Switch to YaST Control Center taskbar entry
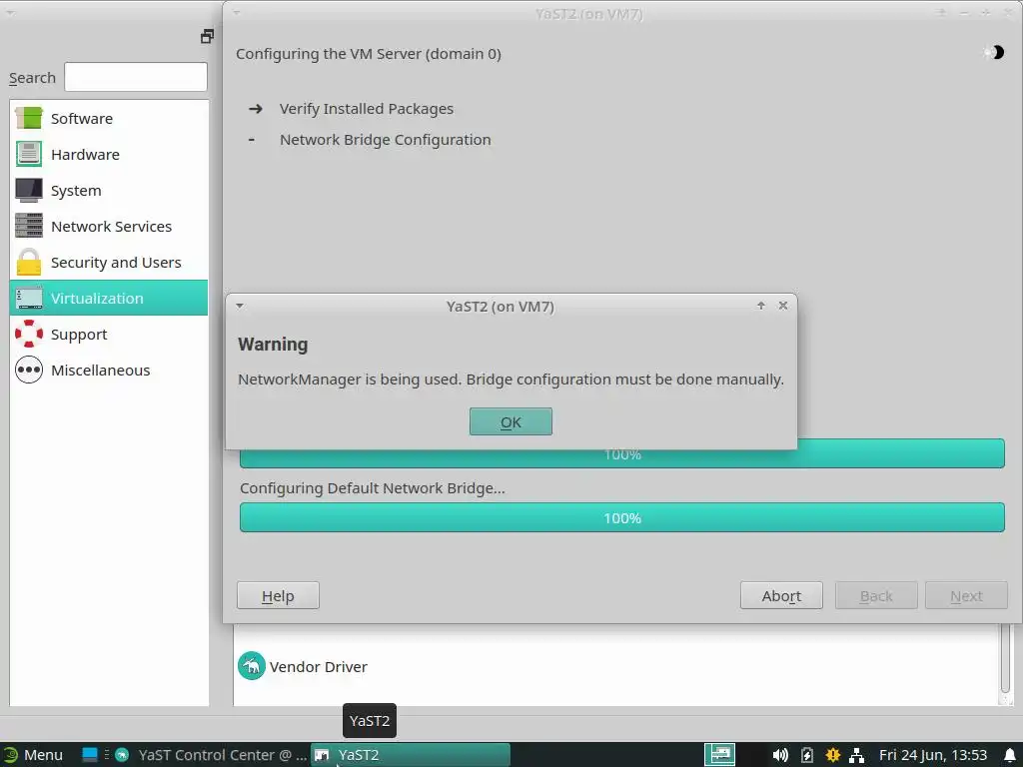This screenshot has height=767, width=1023. coord(210,755)
